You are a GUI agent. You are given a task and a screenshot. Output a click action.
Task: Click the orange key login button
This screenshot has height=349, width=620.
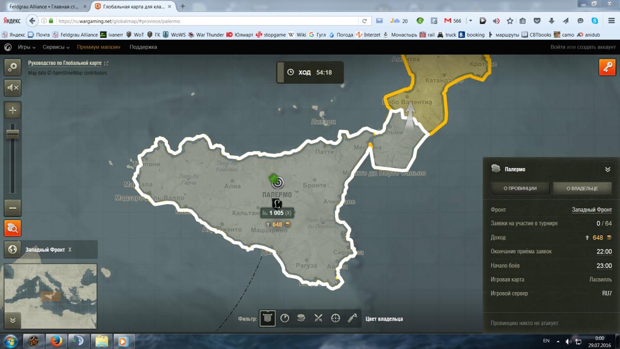(x=607, y=67)
